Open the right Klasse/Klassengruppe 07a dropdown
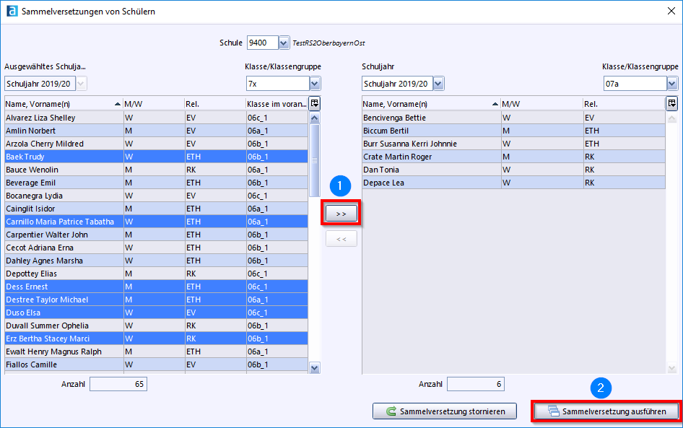This screenshot has width=683, height=428. coord(671,84)
